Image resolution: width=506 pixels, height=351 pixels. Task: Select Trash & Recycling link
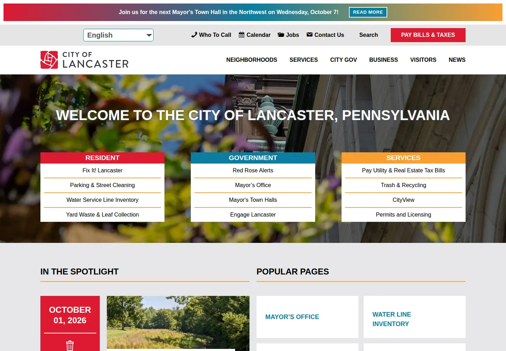pyautogui.click(x=403, y=185)
